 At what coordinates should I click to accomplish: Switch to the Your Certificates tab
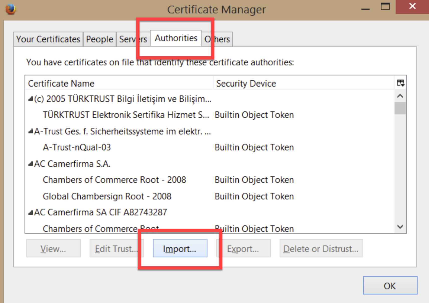(x=48, y=39)
